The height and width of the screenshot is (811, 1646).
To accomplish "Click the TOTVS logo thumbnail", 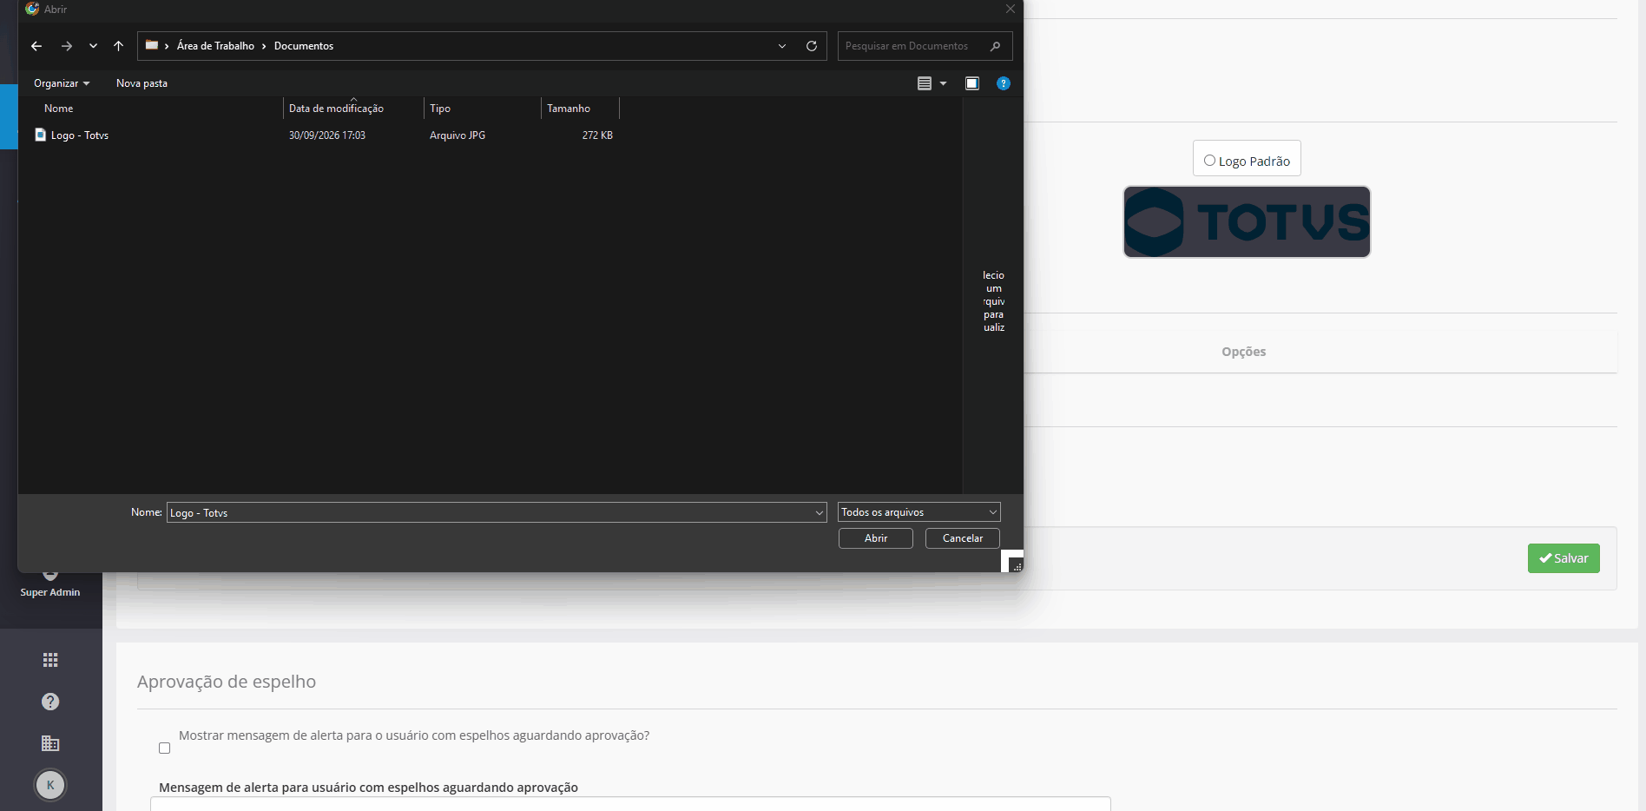I will [1247, 221].
